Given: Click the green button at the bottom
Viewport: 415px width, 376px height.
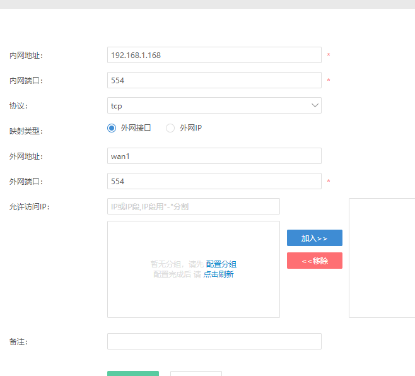Looking at the screenshot, I should [x=133, y=373].
